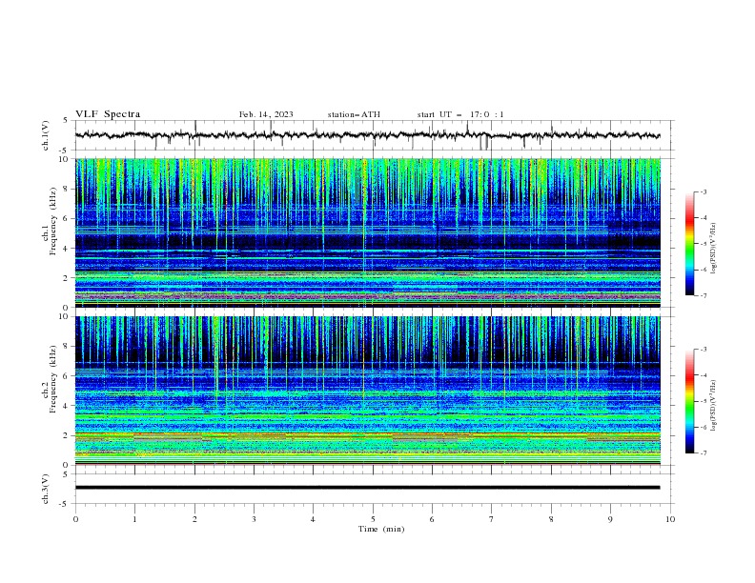Click the lower log(PSD) colorbar label

(713, 405)
